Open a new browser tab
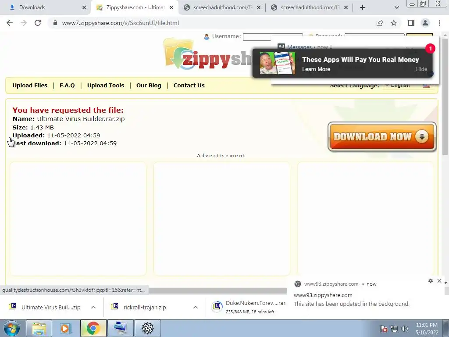This screenshot has height=337, width=449. pyautogui.click(x=363, y=7)
